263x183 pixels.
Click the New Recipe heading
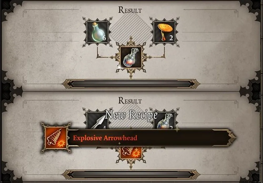pyautogui.click(x=131, y=115)
